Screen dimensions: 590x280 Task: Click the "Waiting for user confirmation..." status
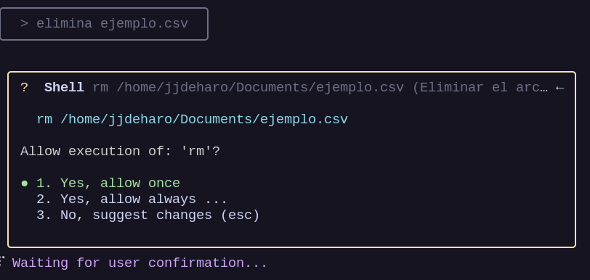140,263
